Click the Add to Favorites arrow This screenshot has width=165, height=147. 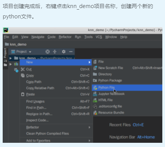pos(89,140)
